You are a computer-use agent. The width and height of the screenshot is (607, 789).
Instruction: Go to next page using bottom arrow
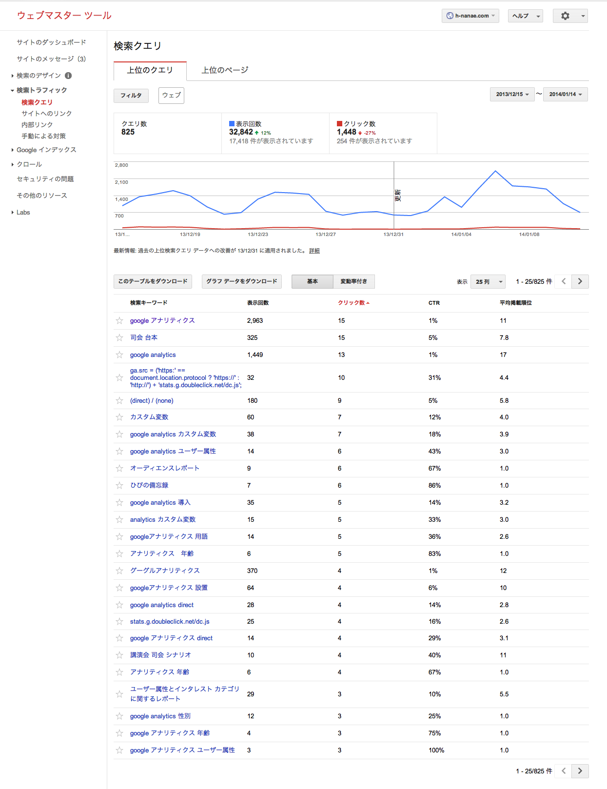[x=580, y=771]
